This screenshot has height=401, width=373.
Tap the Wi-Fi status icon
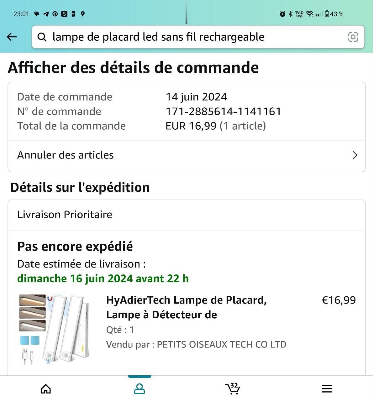310,14
